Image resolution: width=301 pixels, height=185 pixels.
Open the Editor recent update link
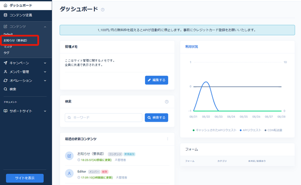tap(82, 171)
